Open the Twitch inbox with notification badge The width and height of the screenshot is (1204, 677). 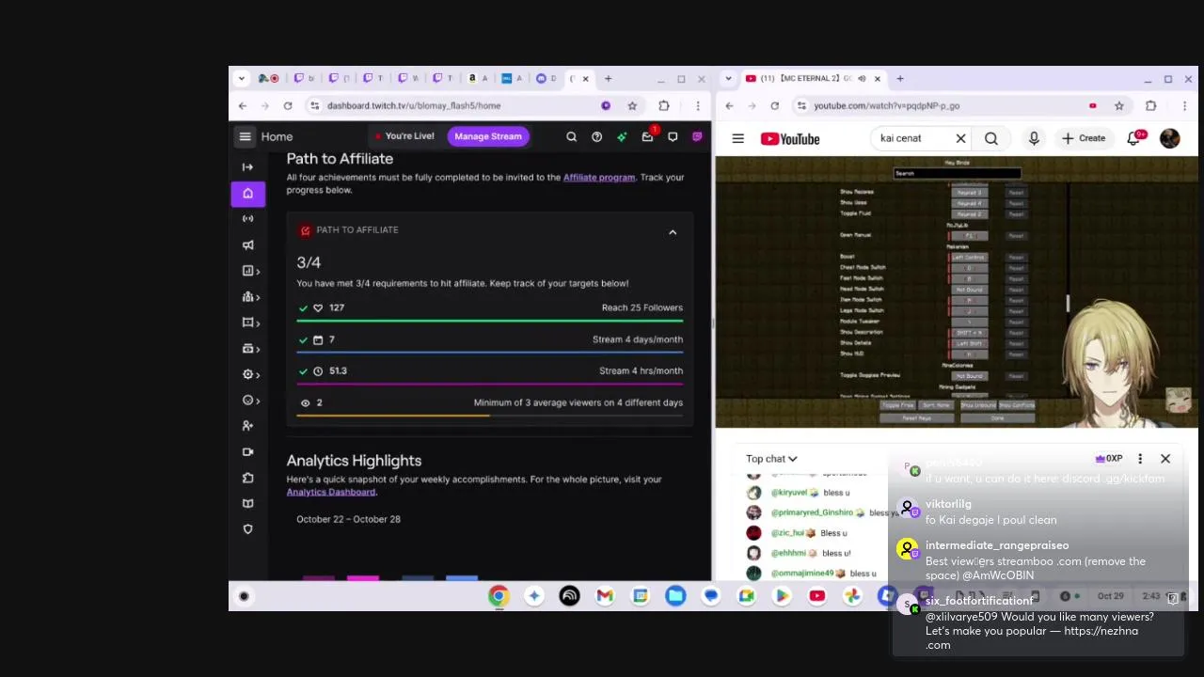[x=647, y=137]
